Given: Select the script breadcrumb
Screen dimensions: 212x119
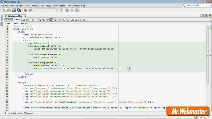Looking at the screenshot, I should point(24,24).
